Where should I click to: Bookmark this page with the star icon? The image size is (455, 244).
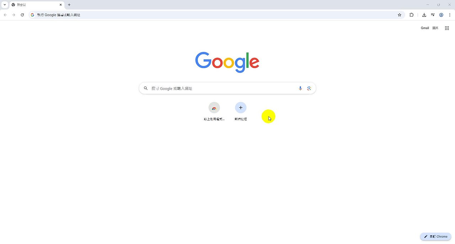coord(400,15)
